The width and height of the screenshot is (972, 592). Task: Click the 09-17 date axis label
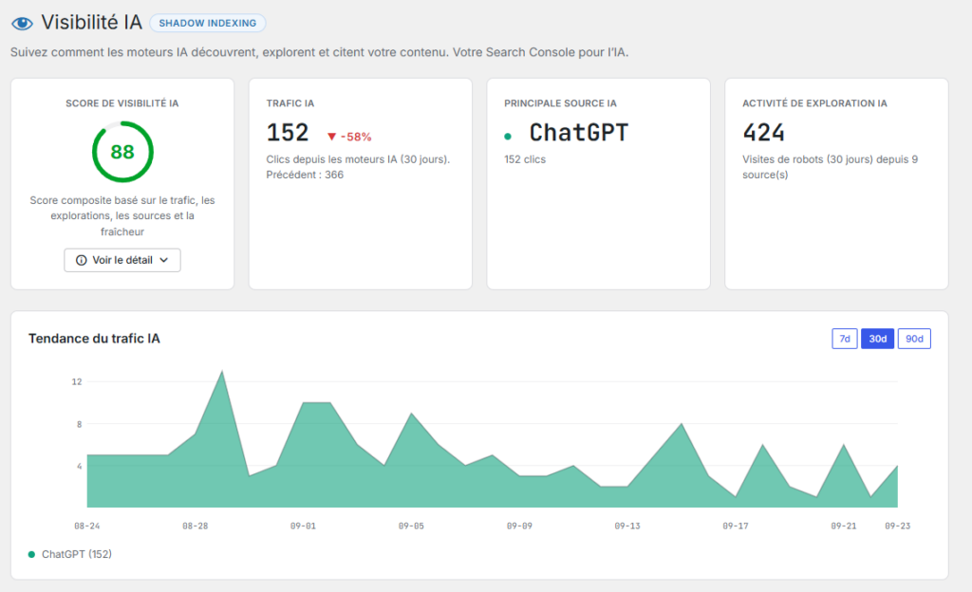coord(736,526)
